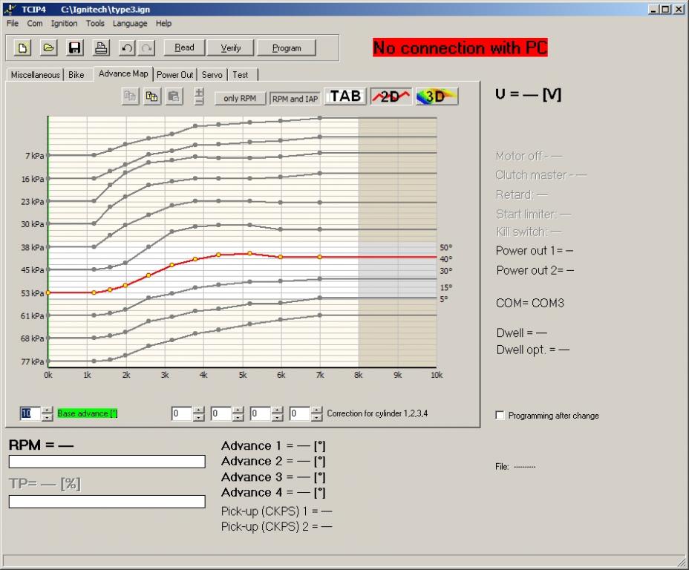This screenshot has width=689, height=570.
Task: Click the greyed-out copy icon above the map
Action: click(x=131, y=96)
